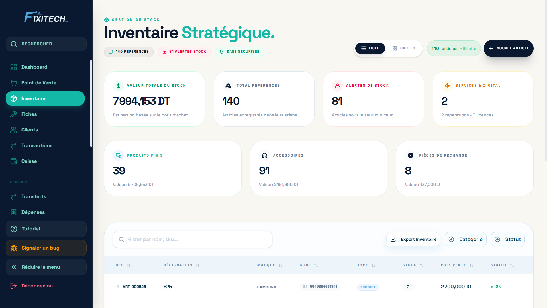The image size is (547, 308).
Task: Click Export Inventaire button
Action: coord(413,239)
